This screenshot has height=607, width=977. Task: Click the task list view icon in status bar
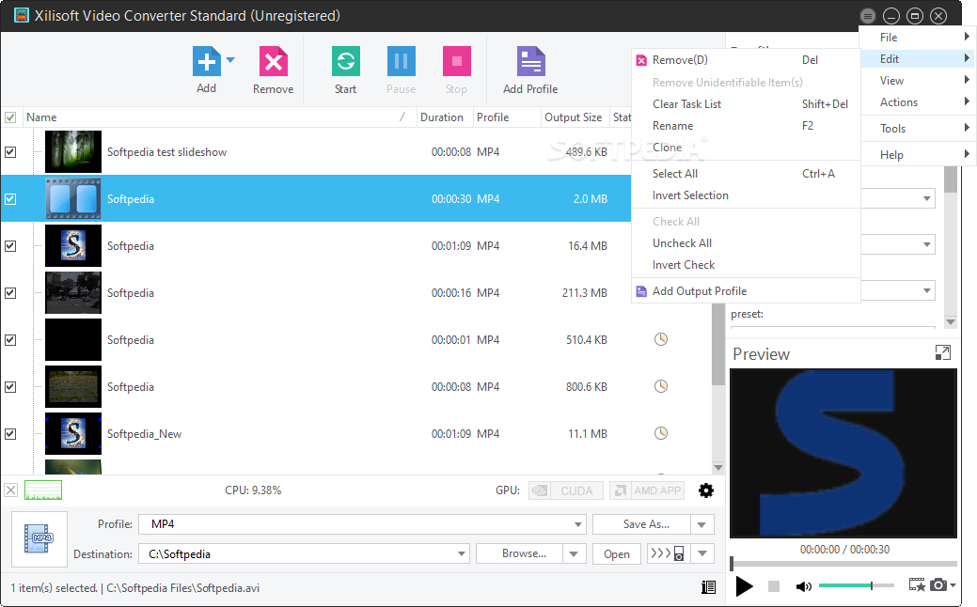click(x=708, y=587)
